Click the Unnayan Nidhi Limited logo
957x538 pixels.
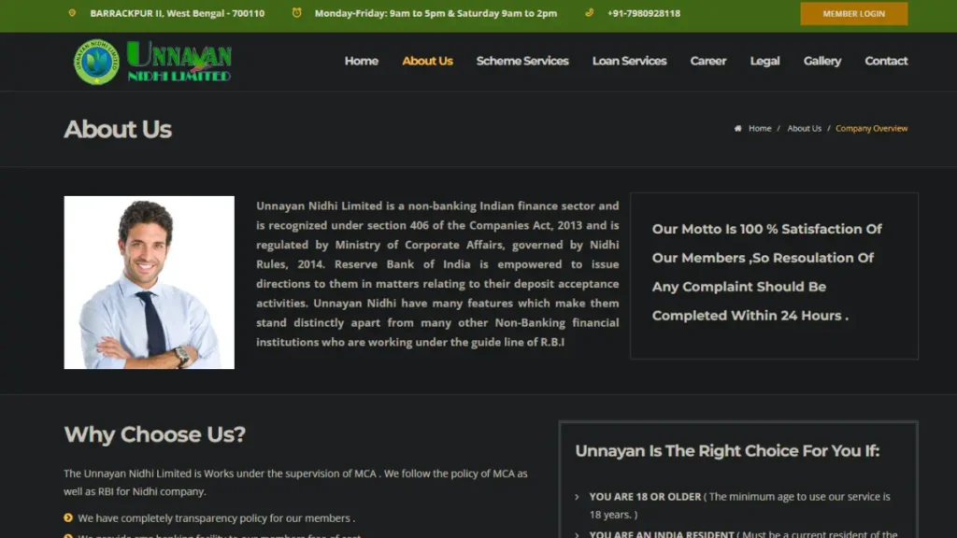152,62
